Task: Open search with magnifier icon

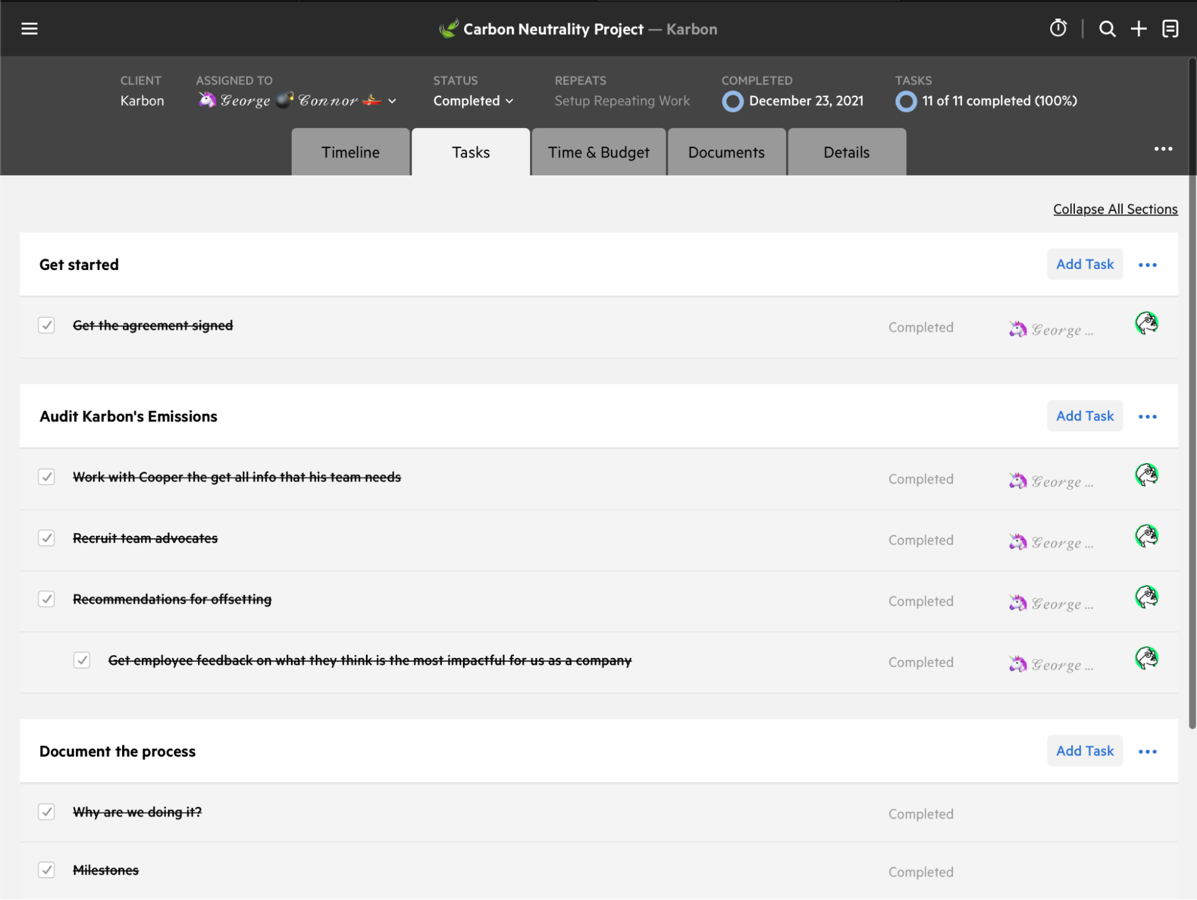Action: click(1107, 29)
